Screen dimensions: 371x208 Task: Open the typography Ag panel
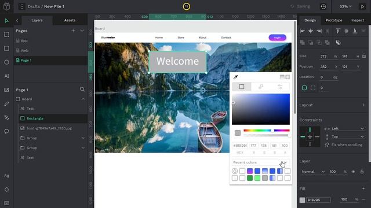6,176
